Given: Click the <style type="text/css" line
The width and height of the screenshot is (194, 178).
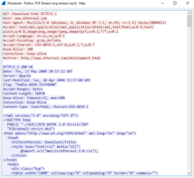Looking at the screenshot, I should coord(46,147).
